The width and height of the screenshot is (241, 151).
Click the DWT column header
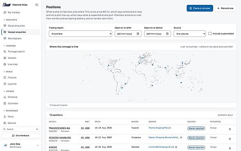[87, 122]
